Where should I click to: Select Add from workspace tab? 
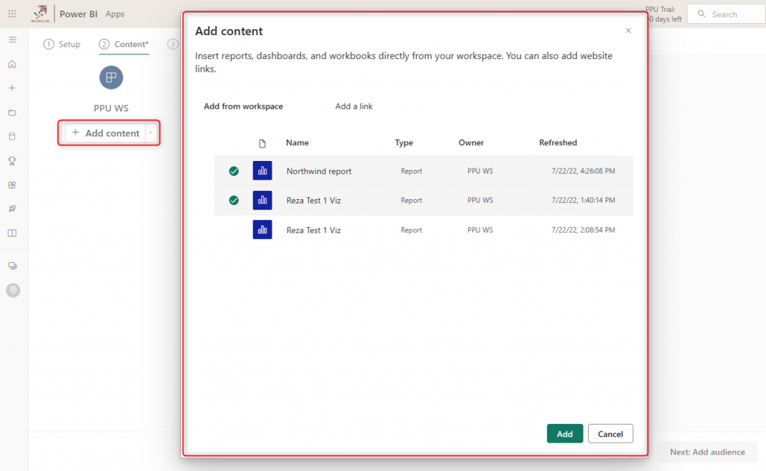click(x=243, y=106)
